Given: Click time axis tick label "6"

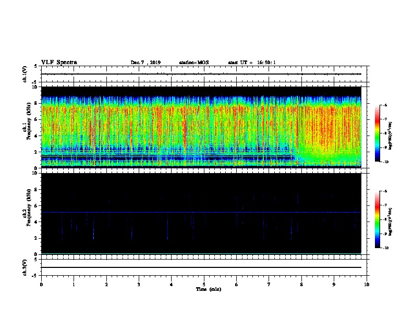Looking at the screenshot, I should (237, 284).
